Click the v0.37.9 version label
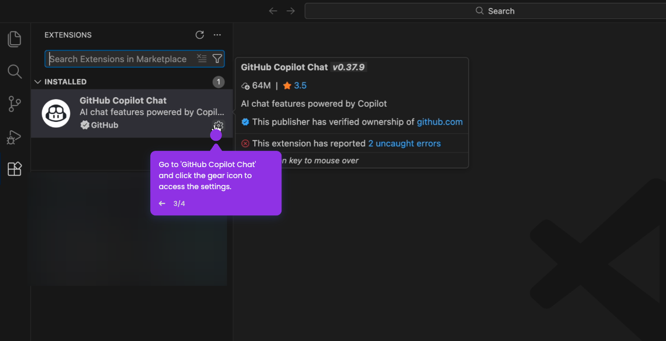The image size is (666, 341). pyautogui.click(x=349, y=67)
